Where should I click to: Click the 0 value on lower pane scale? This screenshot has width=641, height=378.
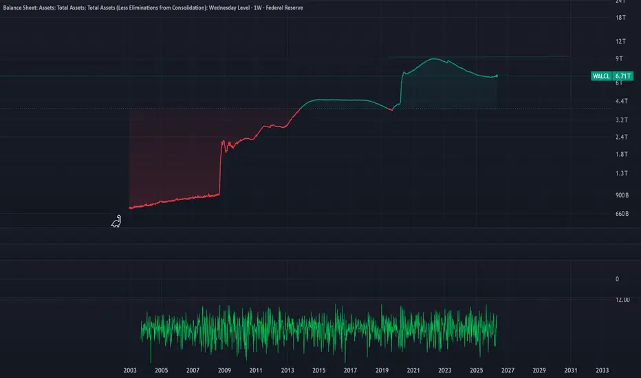(x=618, y=279)
